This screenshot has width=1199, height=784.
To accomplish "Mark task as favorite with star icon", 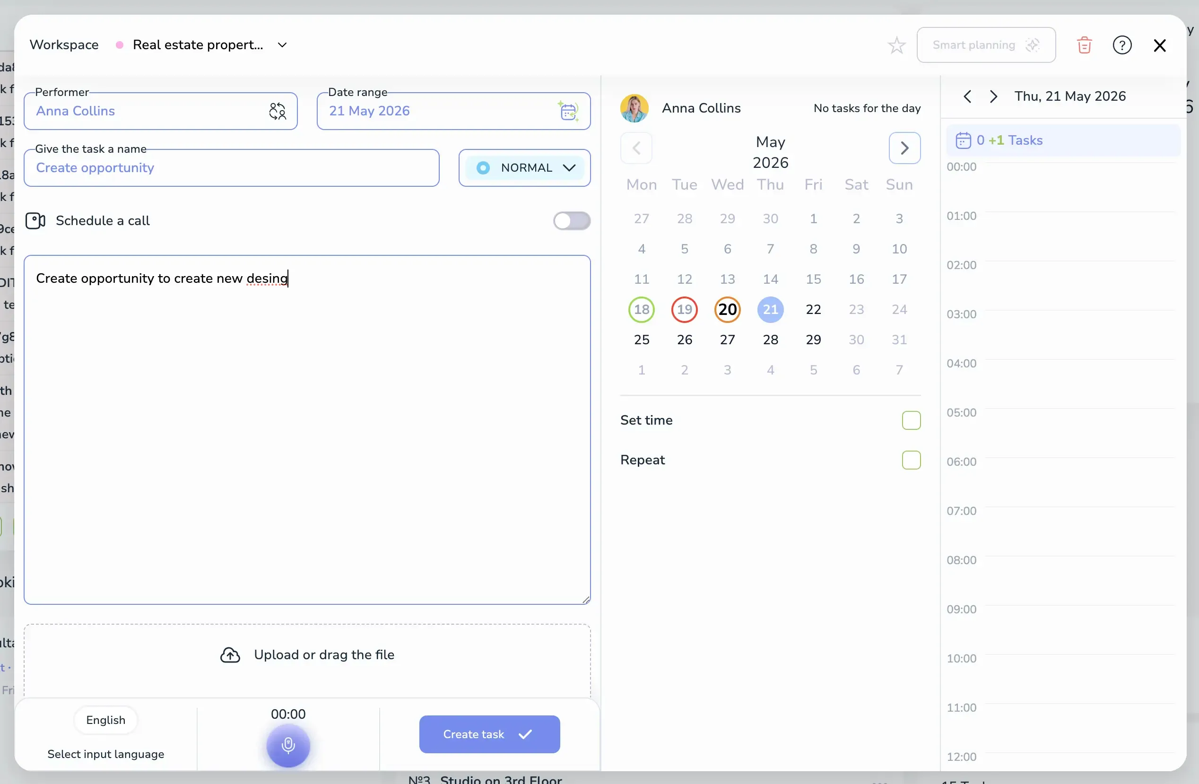I will (896, 45).
